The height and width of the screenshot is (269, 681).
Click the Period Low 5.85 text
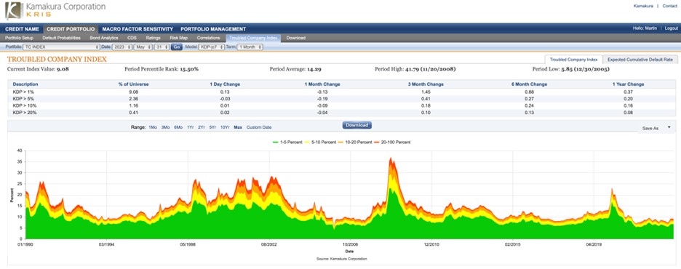571,69
